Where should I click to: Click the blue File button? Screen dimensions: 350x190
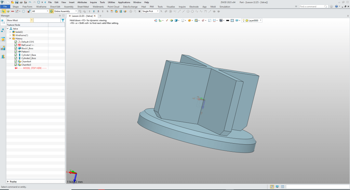5,6
